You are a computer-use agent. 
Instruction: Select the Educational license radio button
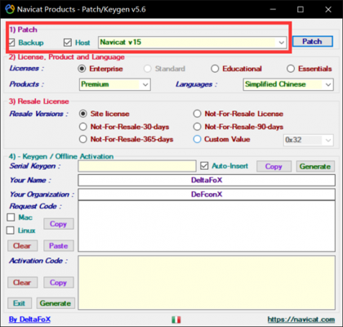point(215,69)
